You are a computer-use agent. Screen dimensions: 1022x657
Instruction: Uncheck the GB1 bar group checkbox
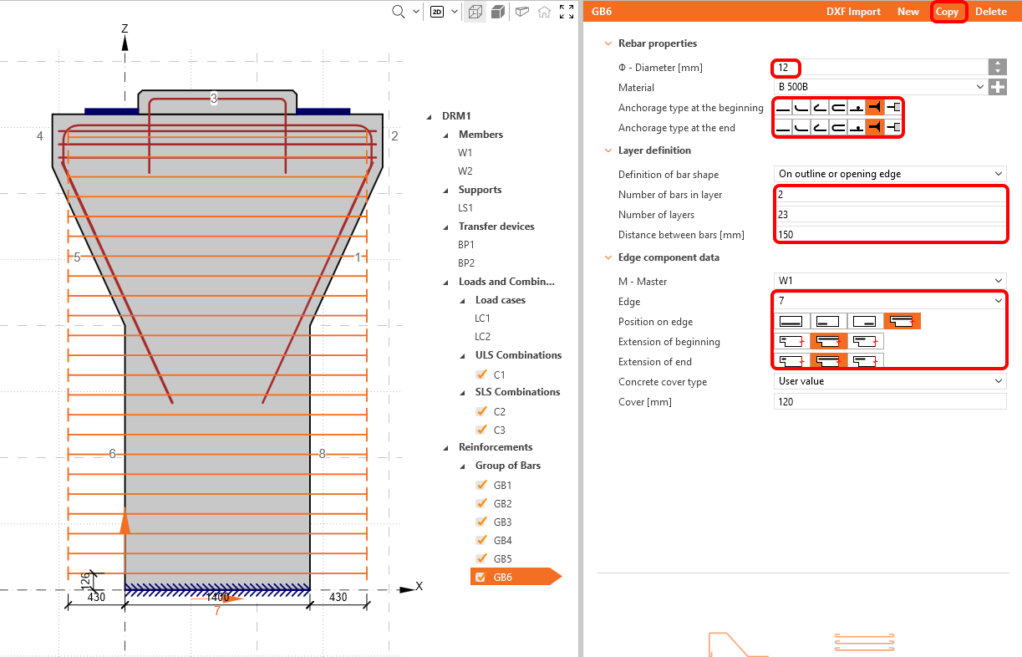click(480, 486)
